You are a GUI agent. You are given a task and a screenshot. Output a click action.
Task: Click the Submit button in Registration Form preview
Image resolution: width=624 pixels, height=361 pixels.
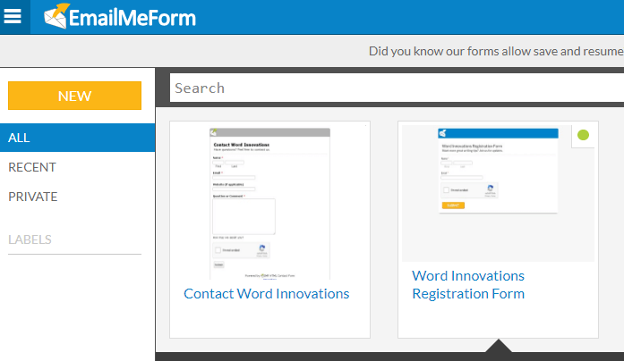[453, 206]
